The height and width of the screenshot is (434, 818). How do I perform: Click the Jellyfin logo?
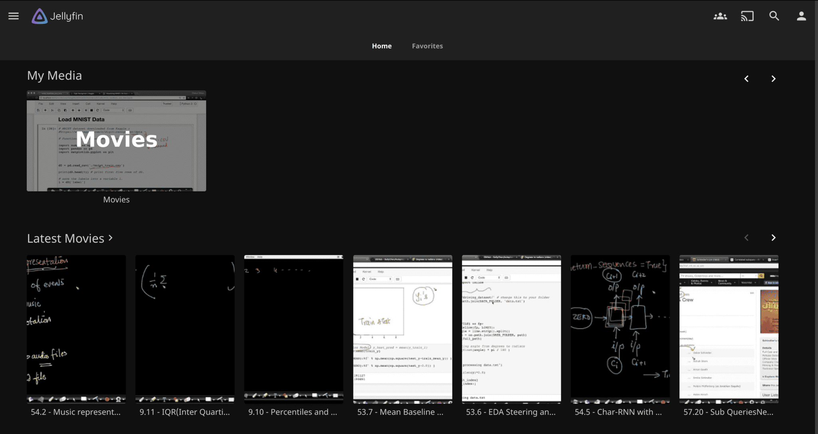58,16
